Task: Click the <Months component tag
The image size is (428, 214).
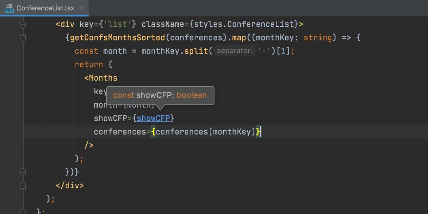Action: coord(101,78)
